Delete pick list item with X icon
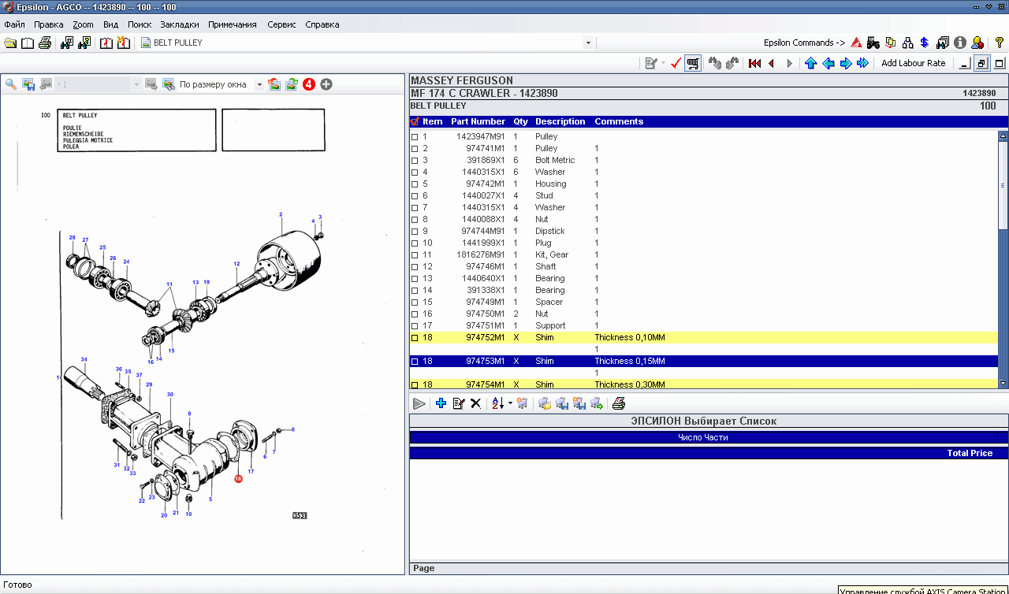Screen dimensions: 1009x594 click(475, 403)
